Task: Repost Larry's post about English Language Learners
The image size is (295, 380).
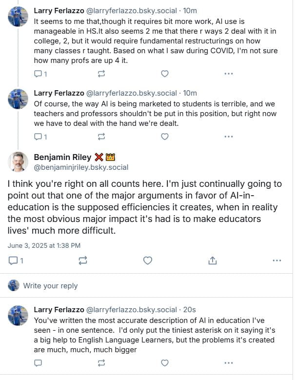Action: coord(101,362)
